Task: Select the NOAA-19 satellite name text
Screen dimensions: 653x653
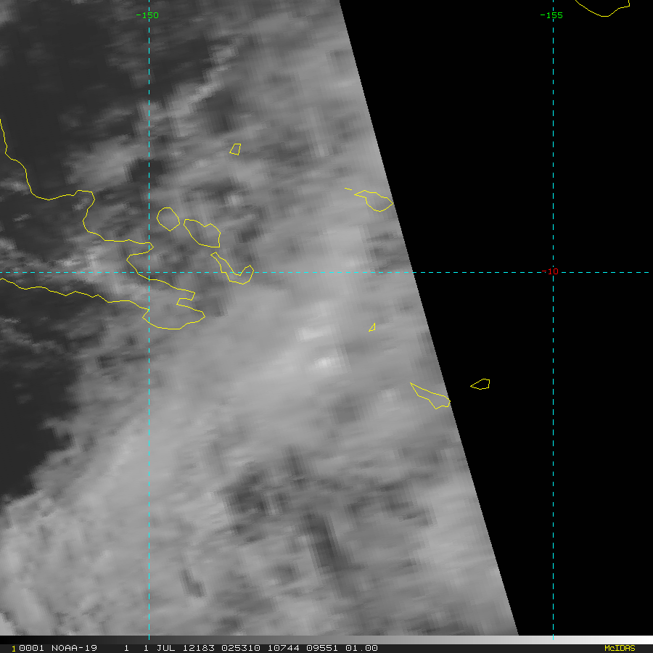Action: (72, 648)
